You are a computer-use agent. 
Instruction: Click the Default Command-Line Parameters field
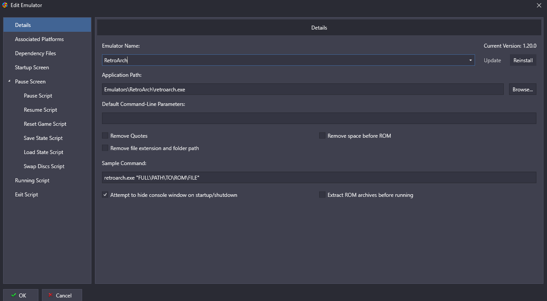coord(319,118)
